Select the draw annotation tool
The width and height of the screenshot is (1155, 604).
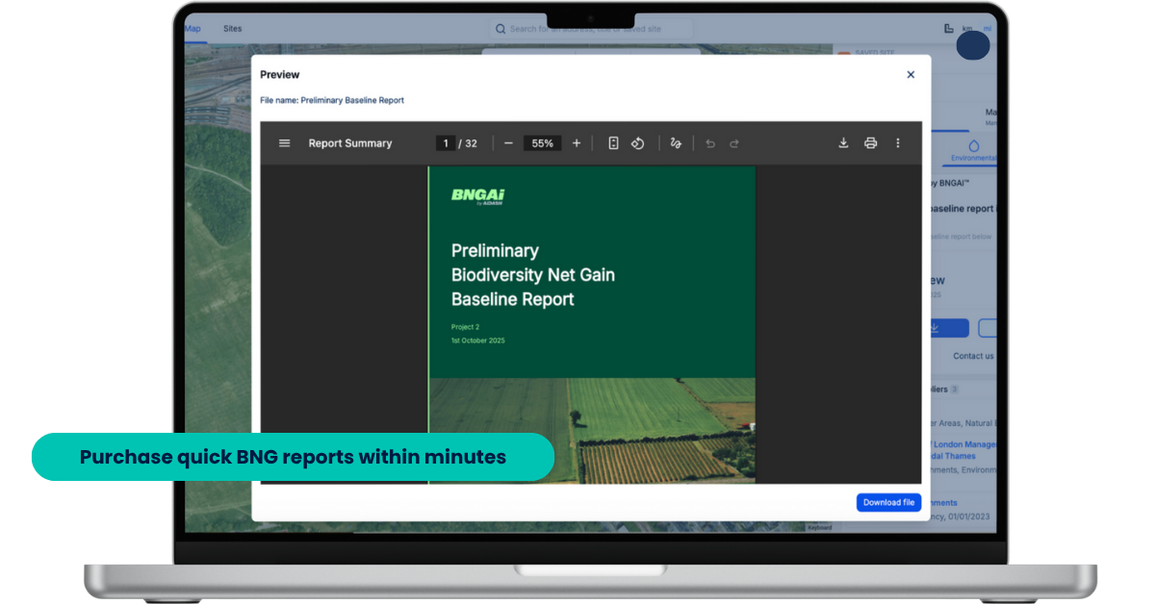(x=676, y=143)
